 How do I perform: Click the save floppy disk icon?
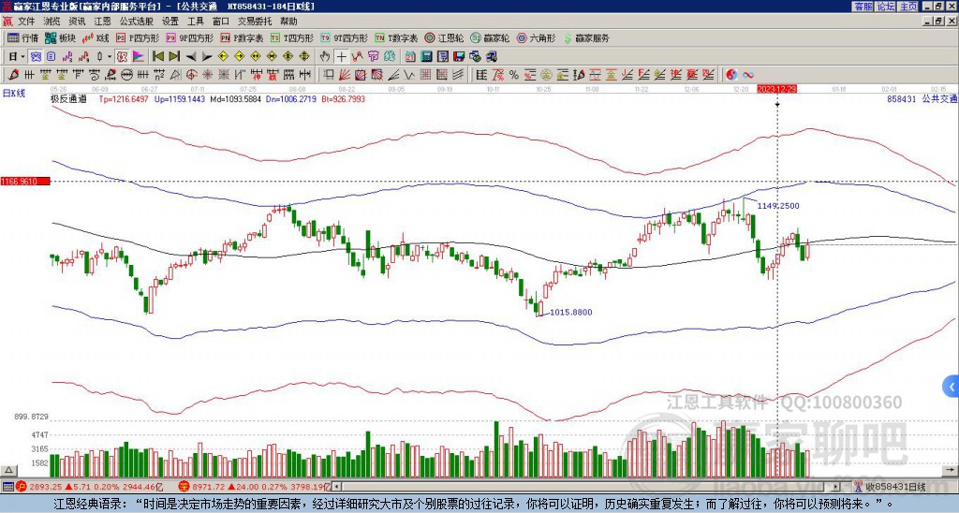459,57
